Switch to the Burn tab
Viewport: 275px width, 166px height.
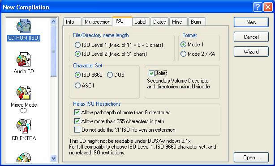(x=197, y=22)
